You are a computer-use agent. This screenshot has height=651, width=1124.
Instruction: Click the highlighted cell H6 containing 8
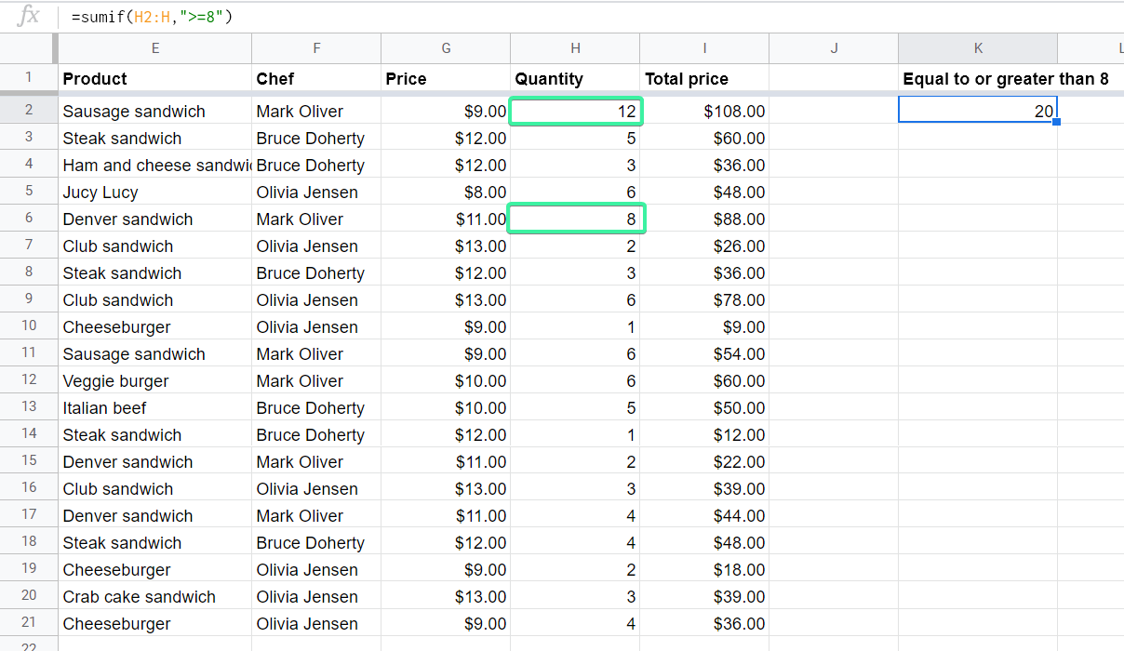(x=575, y=219)
